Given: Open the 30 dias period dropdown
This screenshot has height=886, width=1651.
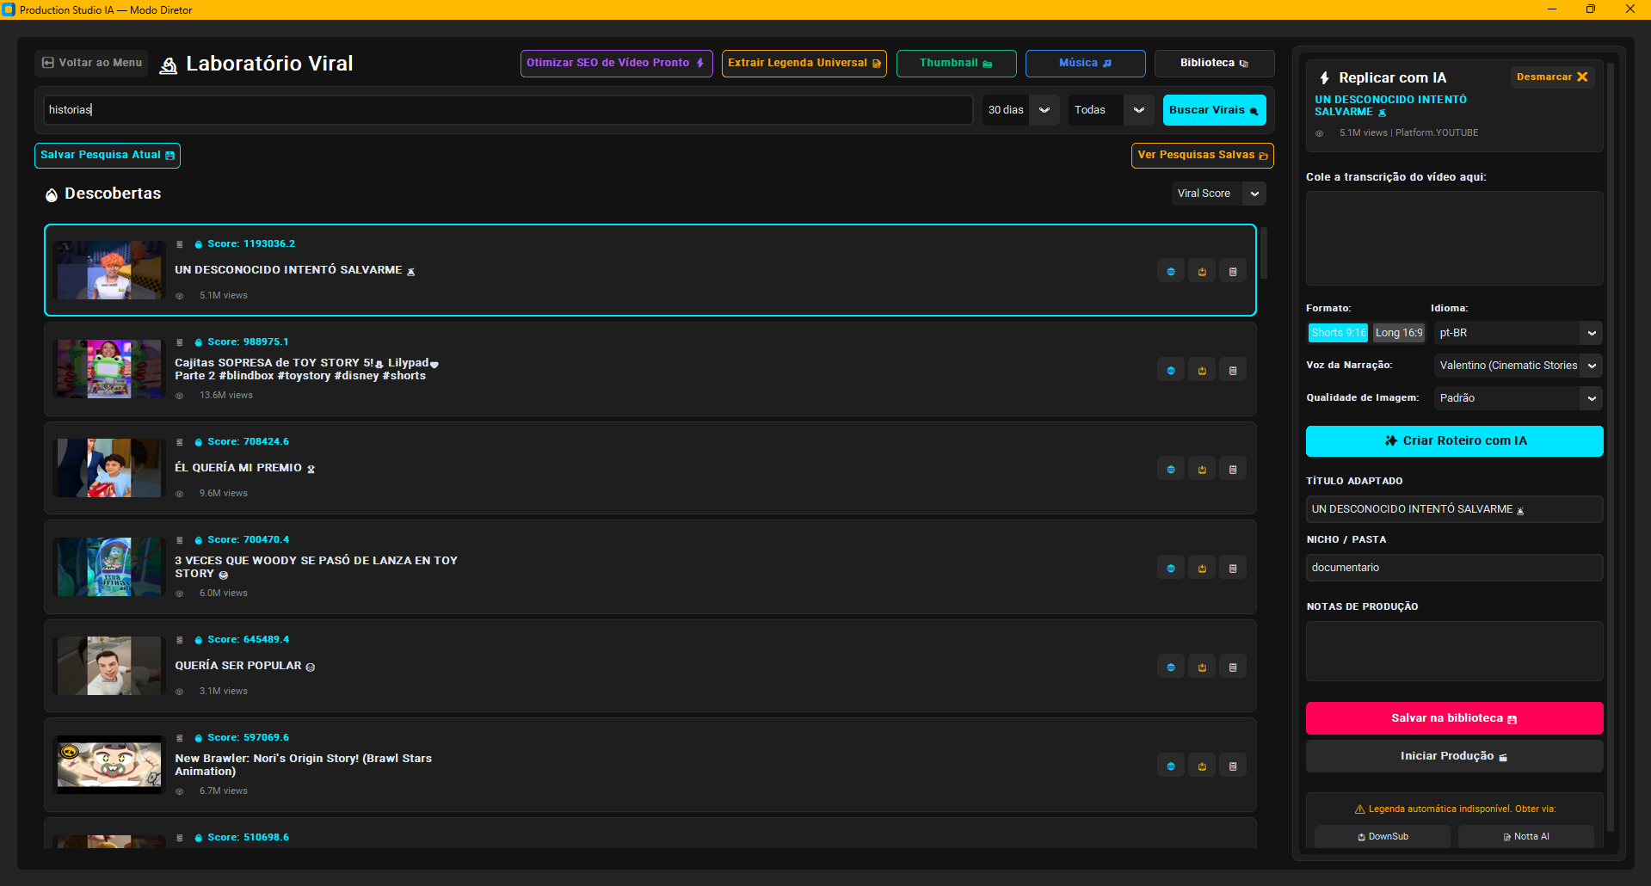Looking at the screenshot, I should pos(1020,110).
